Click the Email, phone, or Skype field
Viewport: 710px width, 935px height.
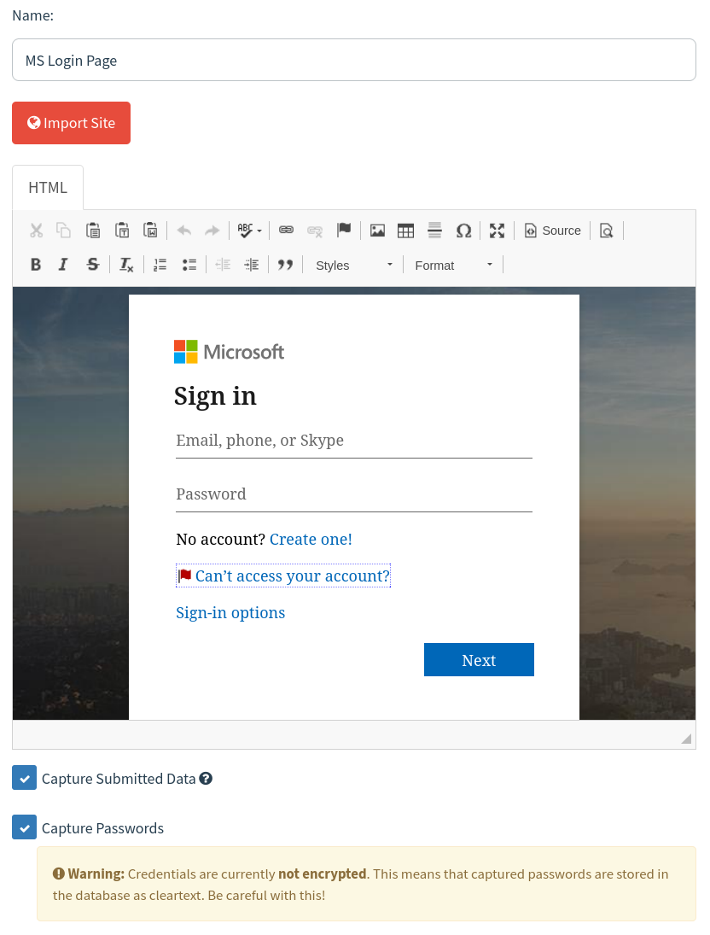tap(354, 441)
